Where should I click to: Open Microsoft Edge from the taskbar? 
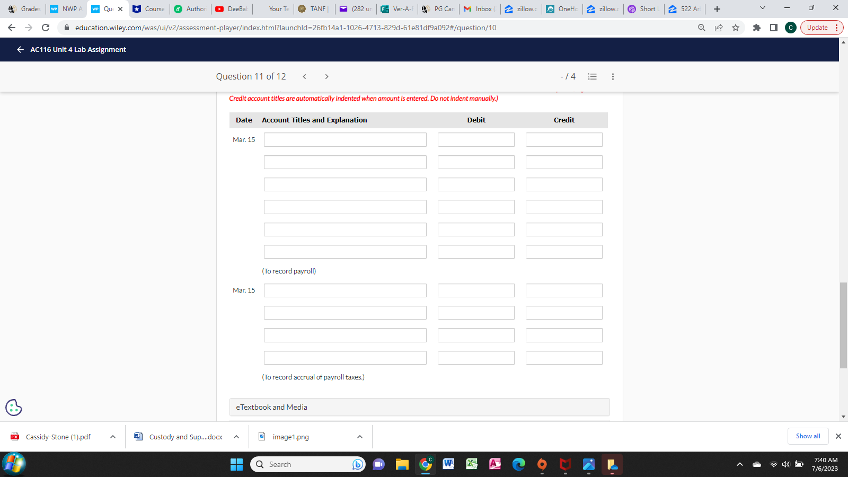pos(518,464)
